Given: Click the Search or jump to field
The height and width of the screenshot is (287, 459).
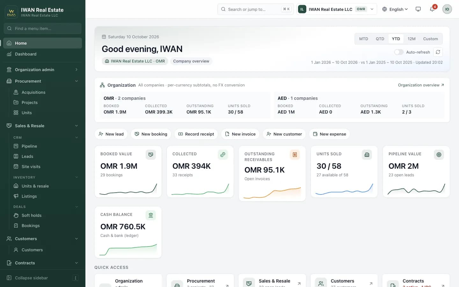Looking at the screenshot, I should pyautogui.click(x=255, y=9).
